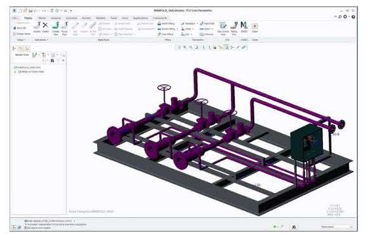
Task: Click the Find binoculars icon in model tree
Action: click(x=52, y=61)
